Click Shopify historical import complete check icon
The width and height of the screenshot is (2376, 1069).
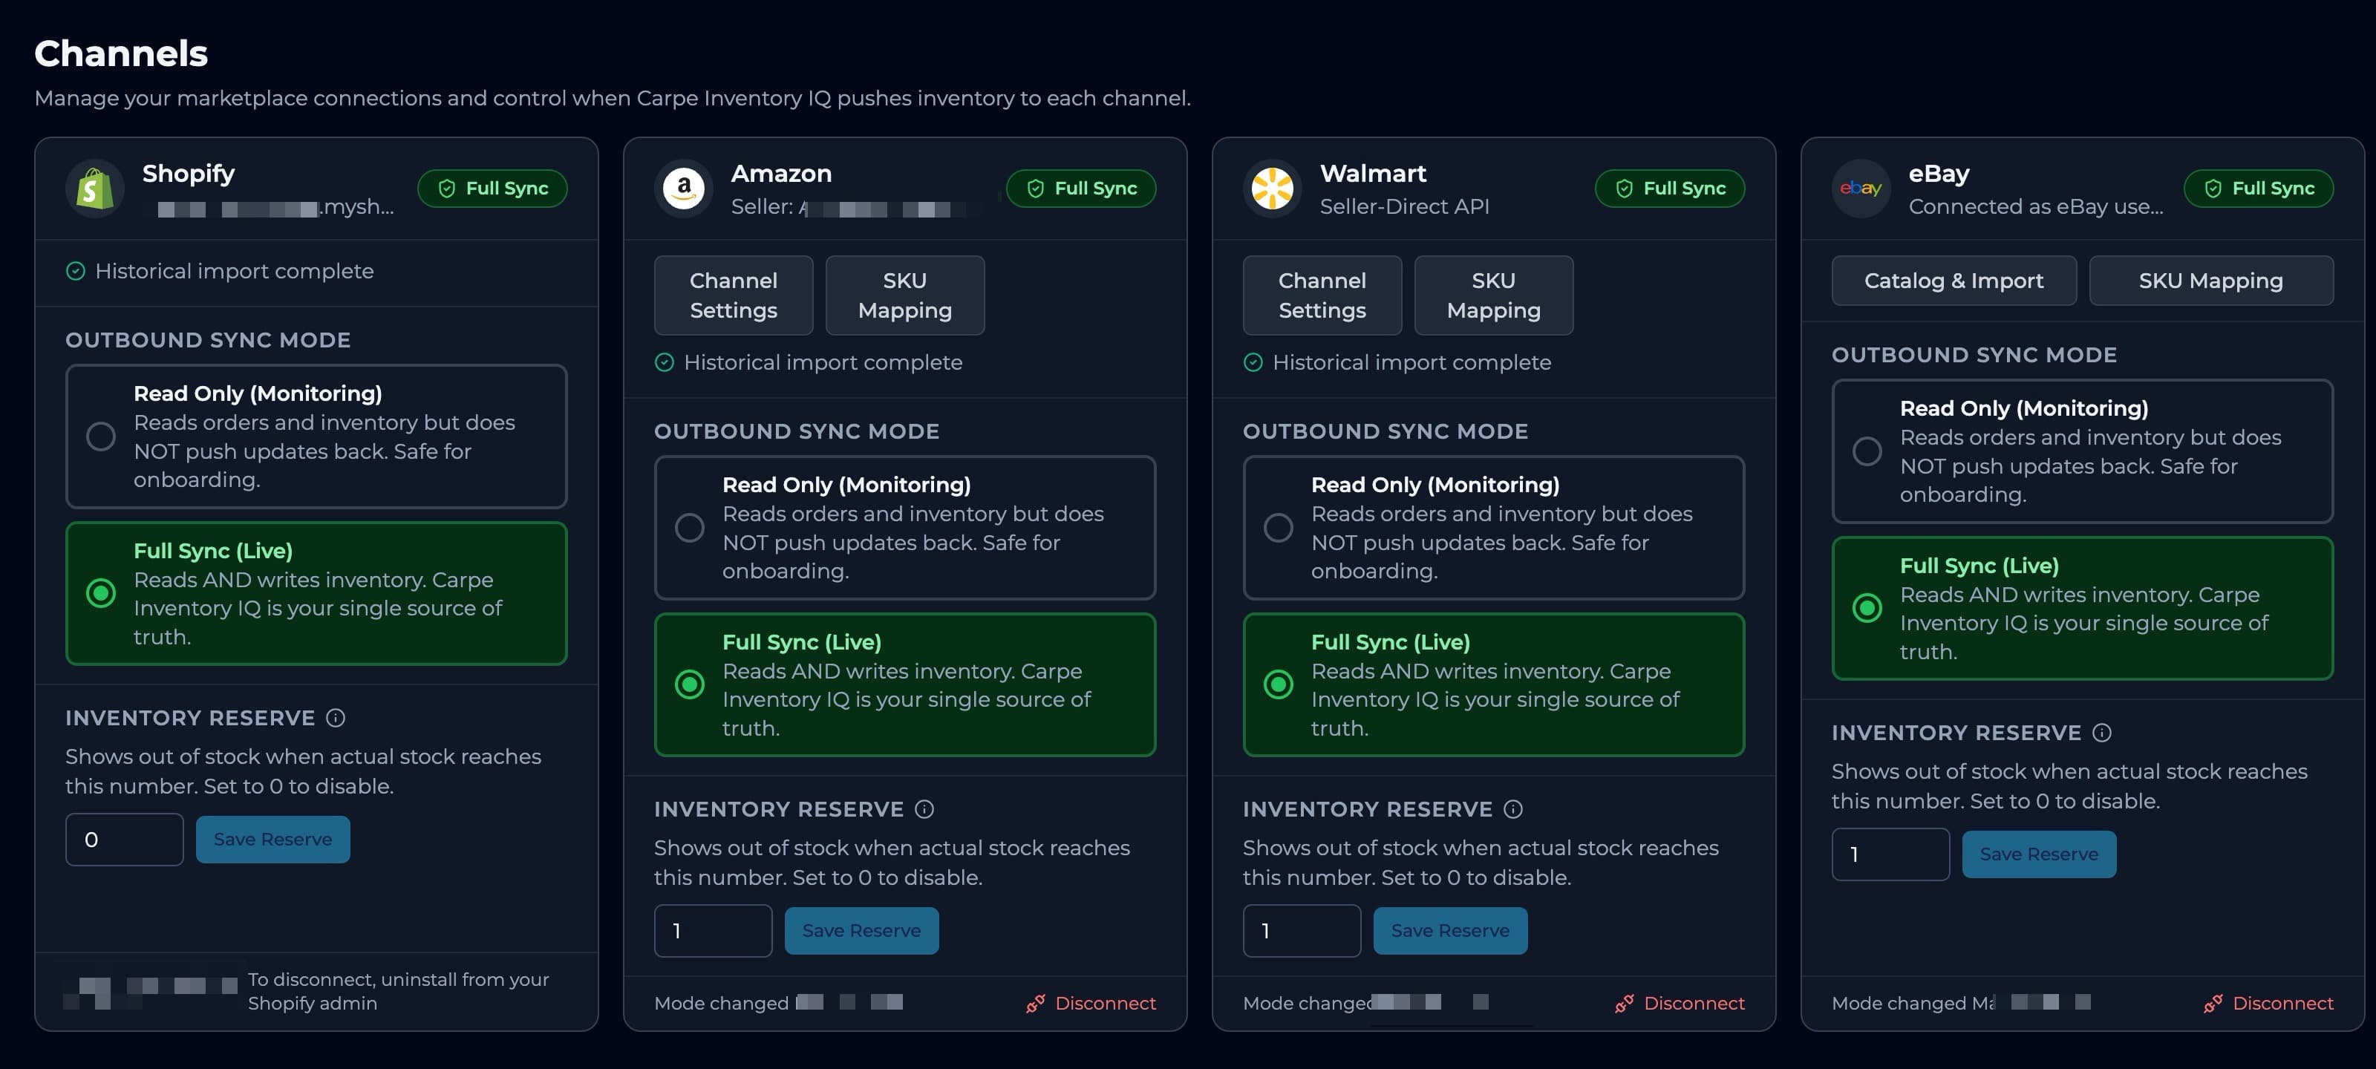[76, 271]
